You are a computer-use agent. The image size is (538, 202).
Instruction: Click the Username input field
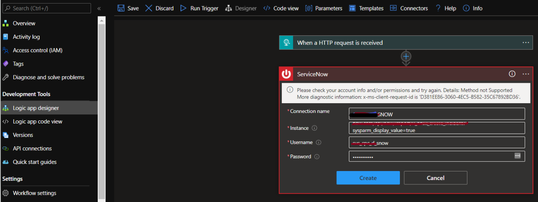coord(437,142)
